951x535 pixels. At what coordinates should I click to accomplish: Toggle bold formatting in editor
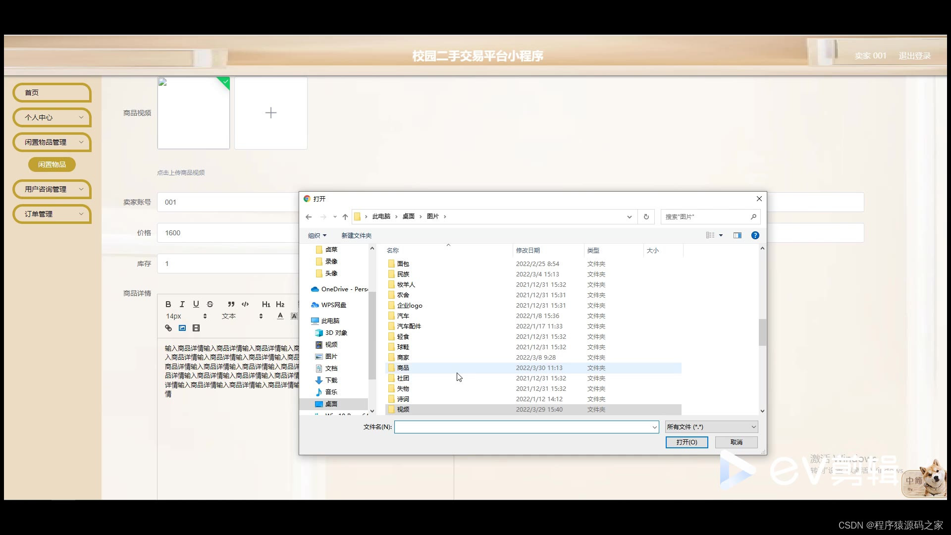[x=168, y=304]
